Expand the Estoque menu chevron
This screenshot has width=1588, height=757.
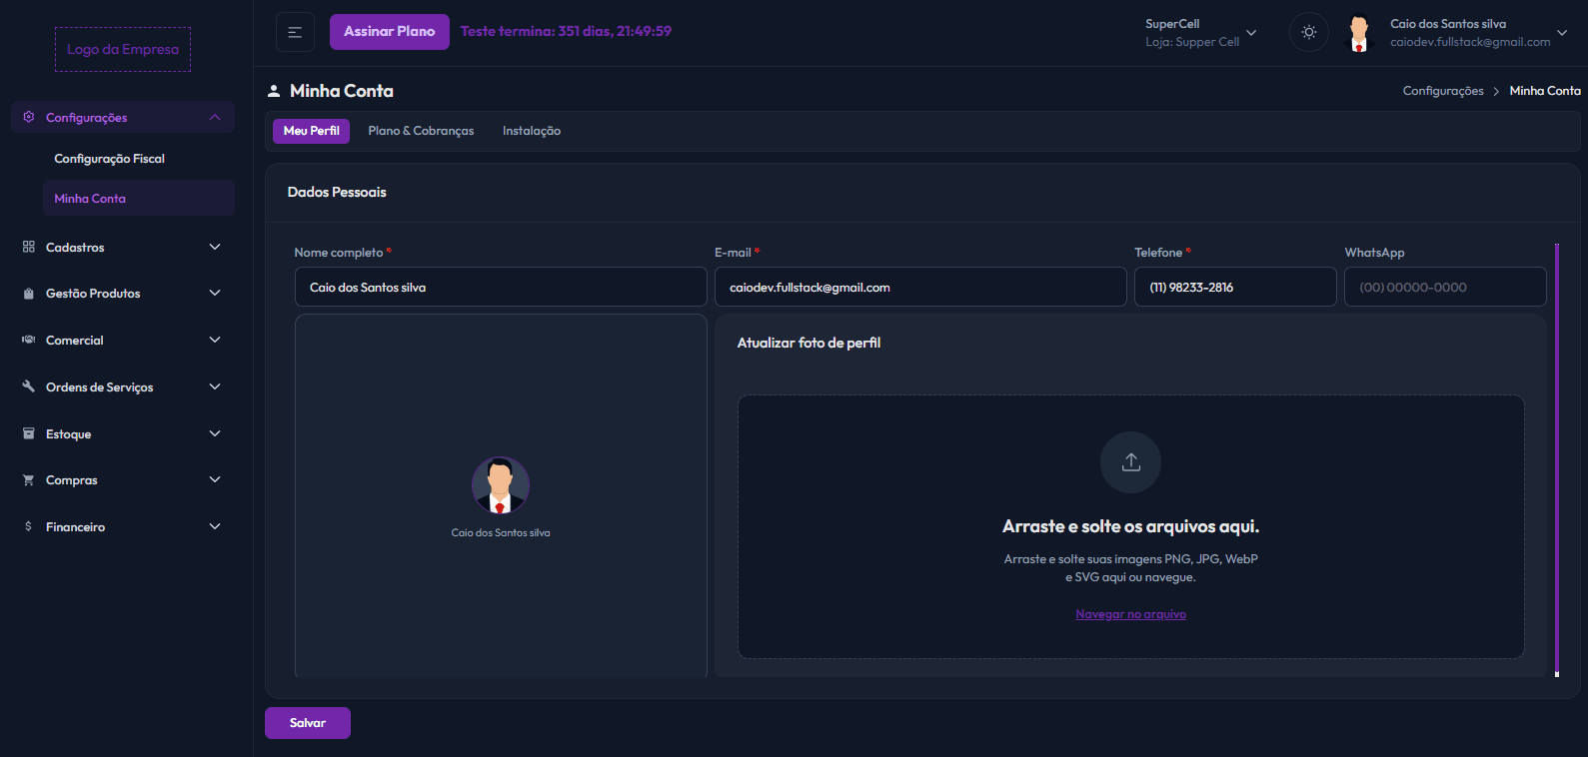(215, 433)
